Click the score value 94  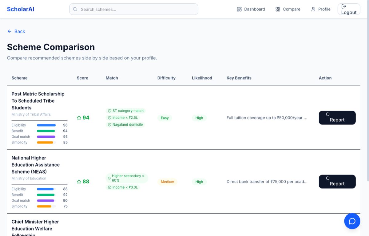86,118
